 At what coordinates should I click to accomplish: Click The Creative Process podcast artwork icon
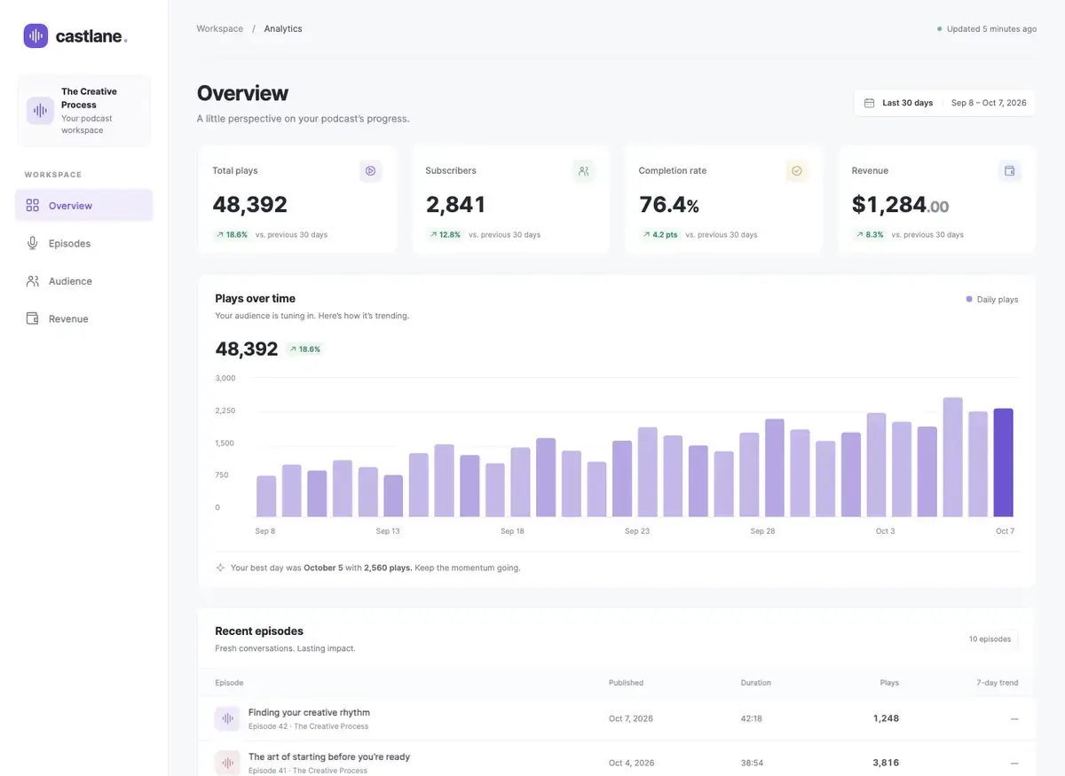point(40,111)
